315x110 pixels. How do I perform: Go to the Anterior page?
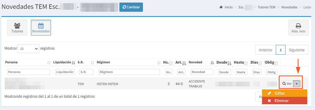click(x=265, y=50)
